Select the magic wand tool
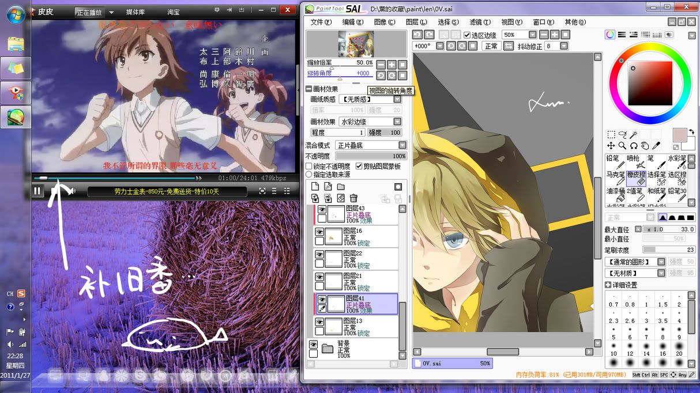This screenshot has height=393, width=700. pyautogui.click(x=634, y=134)
